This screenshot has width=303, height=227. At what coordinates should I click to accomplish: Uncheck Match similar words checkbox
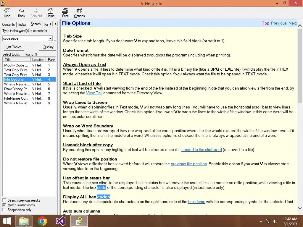pos(4,205)
